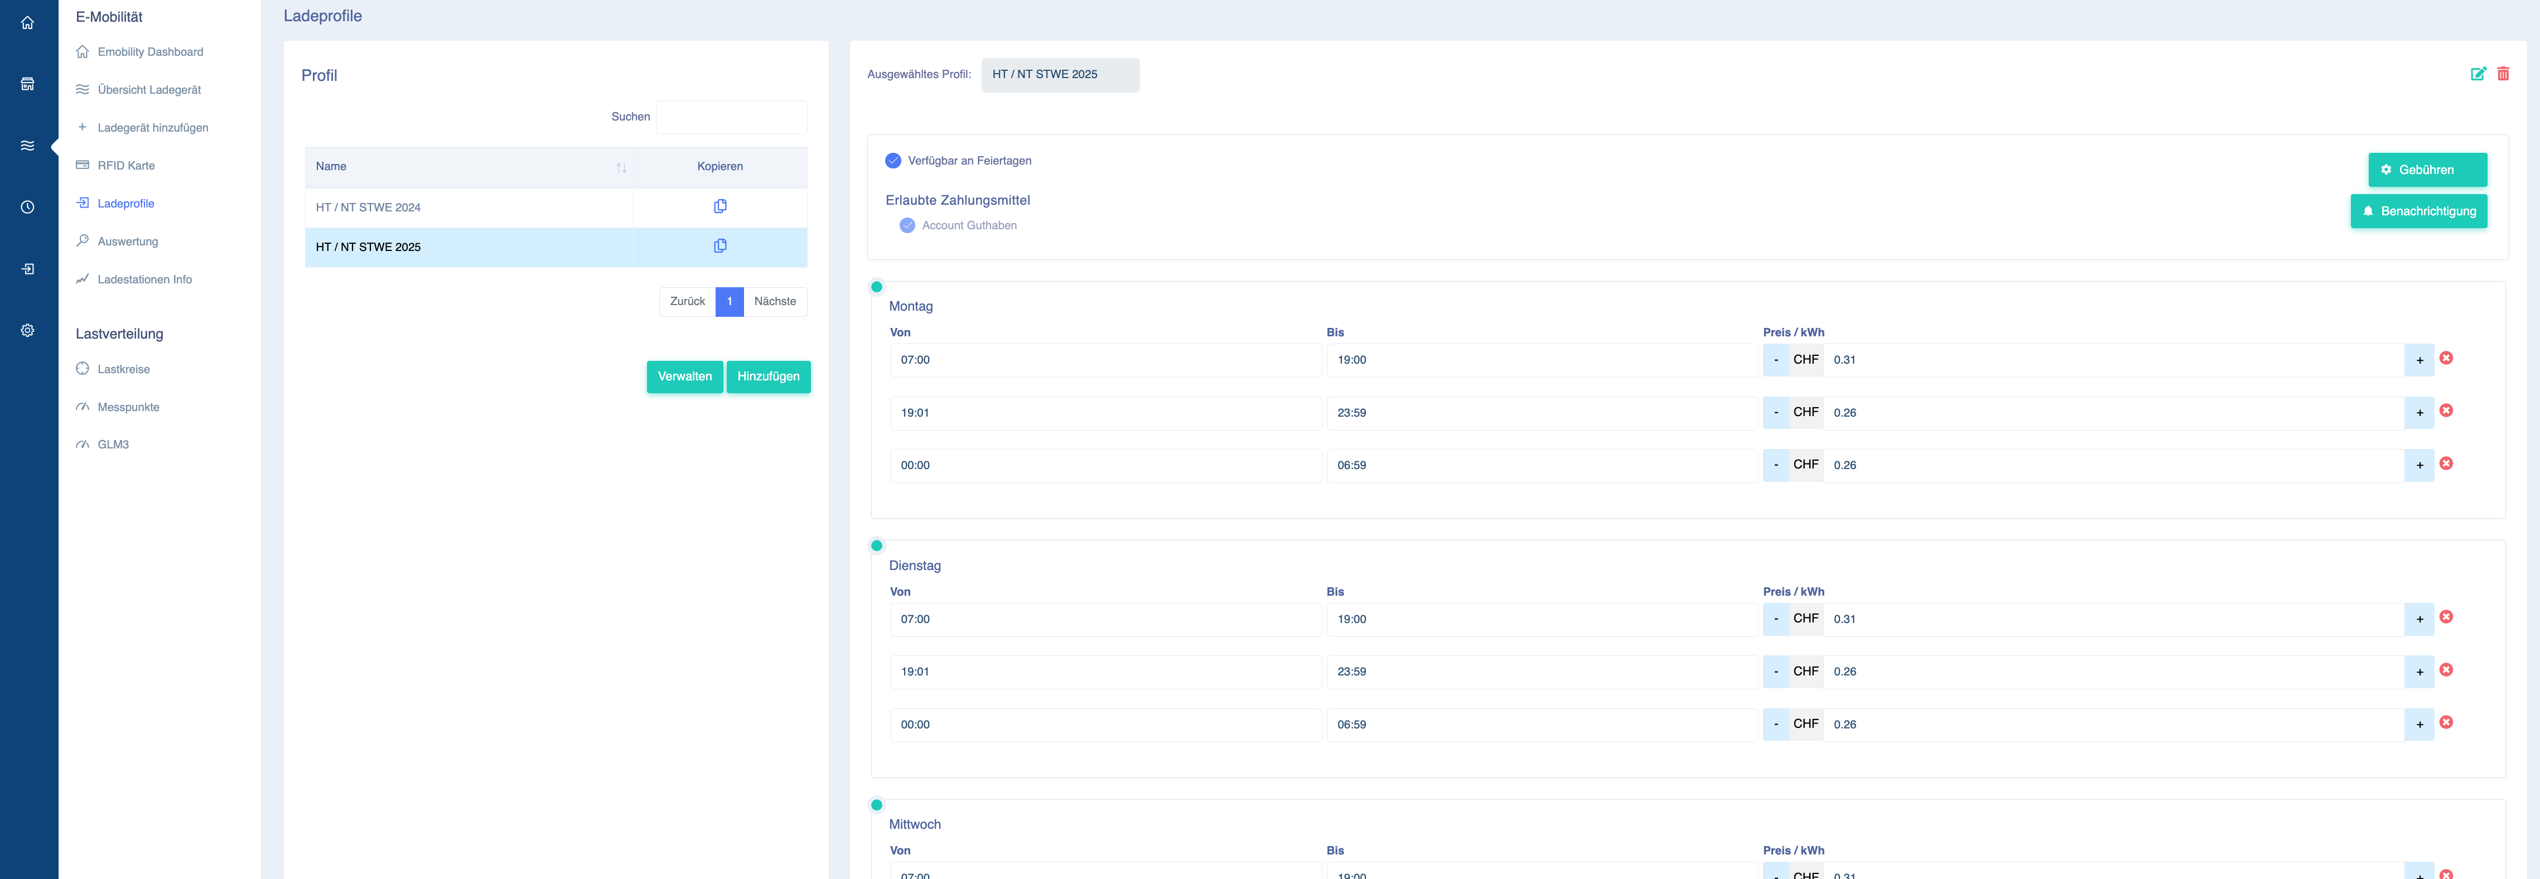2540x879 pixels.
Task: Go to RFID Karte menu entry
Action: click(125, 166)
